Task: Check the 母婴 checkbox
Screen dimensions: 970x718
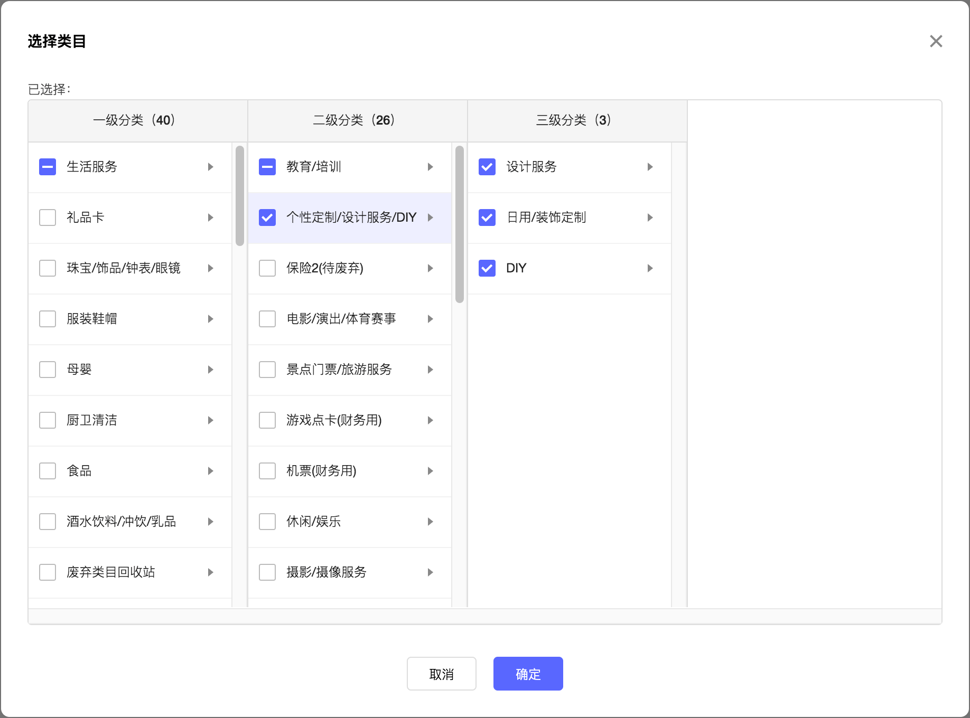Action: coord(48,370)
